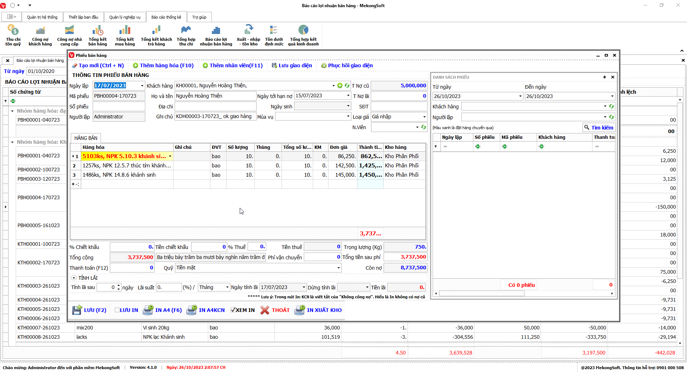The height and width of the screenshot is (372, 687).
Task: Click the red THOÁT exit icon
Action: point(265,310)
